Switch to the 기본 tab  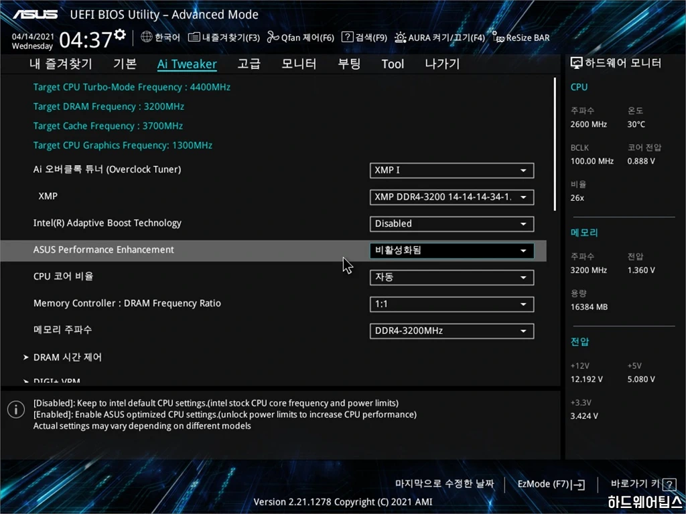pos(125,64)
